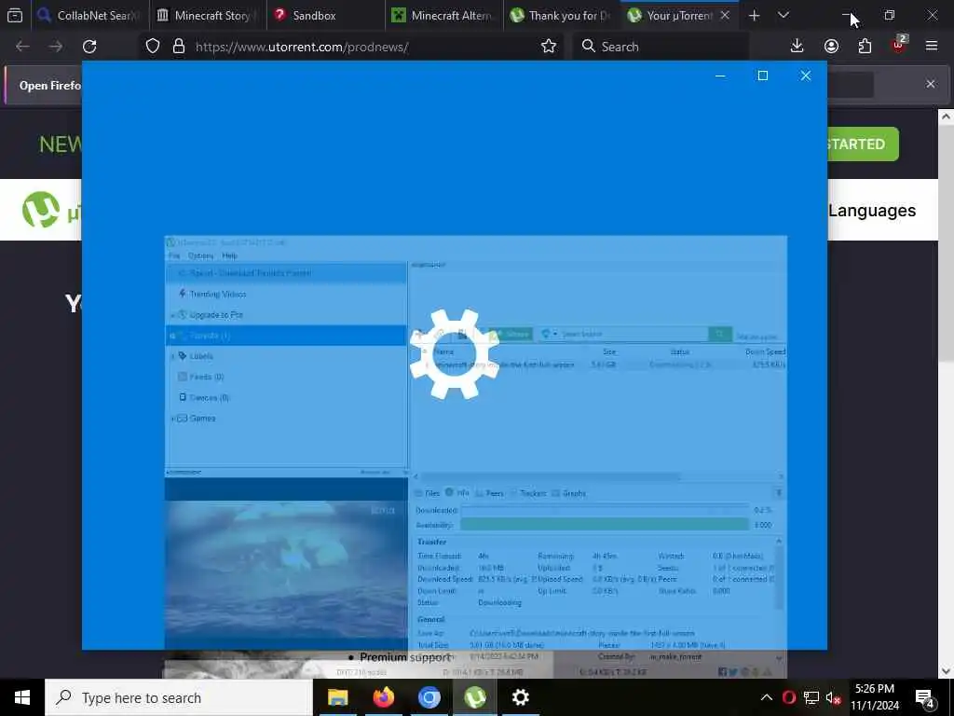Click the µTorrent logo on the page
The height and width of the screenshot is (716, 954).
[41, 210]
